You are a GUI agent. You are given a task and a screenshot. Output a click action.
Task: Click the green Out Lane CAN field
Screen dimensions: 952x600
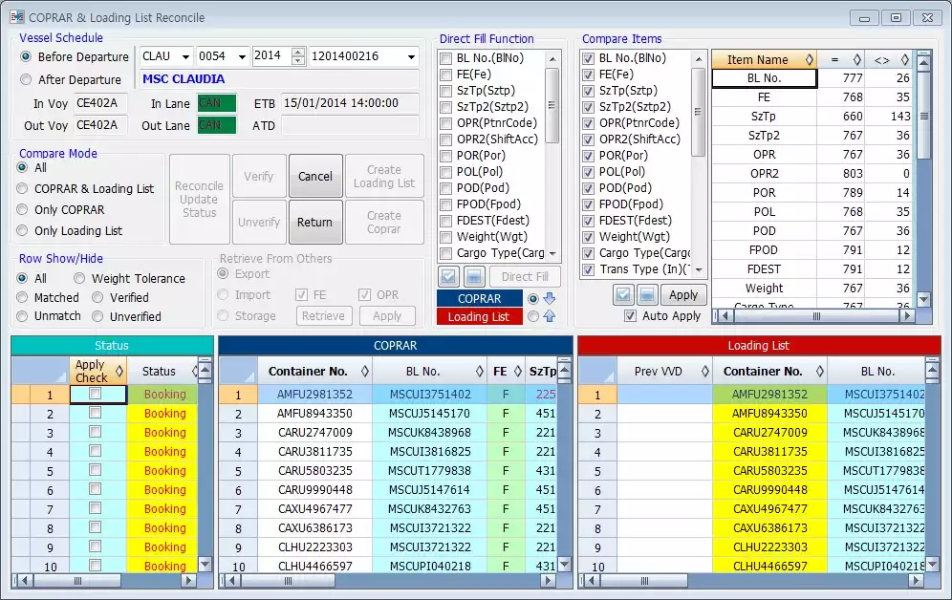coord(217,125)
